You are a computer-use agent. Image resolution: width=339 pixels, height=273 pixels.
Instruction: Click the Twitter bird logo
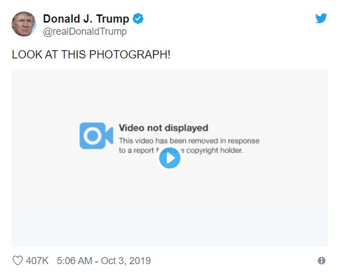pyautogui.click(x=321, y=18)
